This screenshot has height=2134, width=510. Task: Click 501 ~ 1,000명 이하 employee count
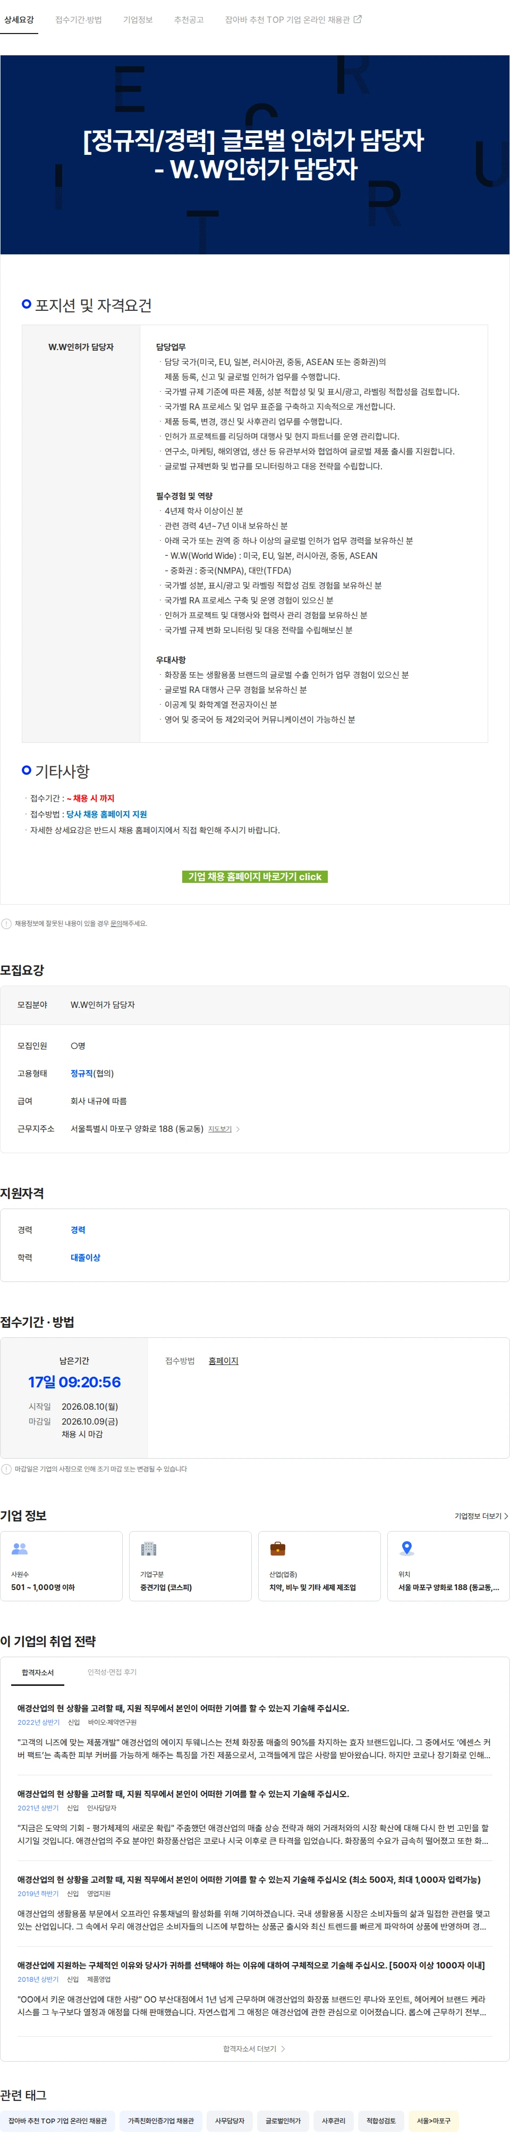[x=43, y=1587]
